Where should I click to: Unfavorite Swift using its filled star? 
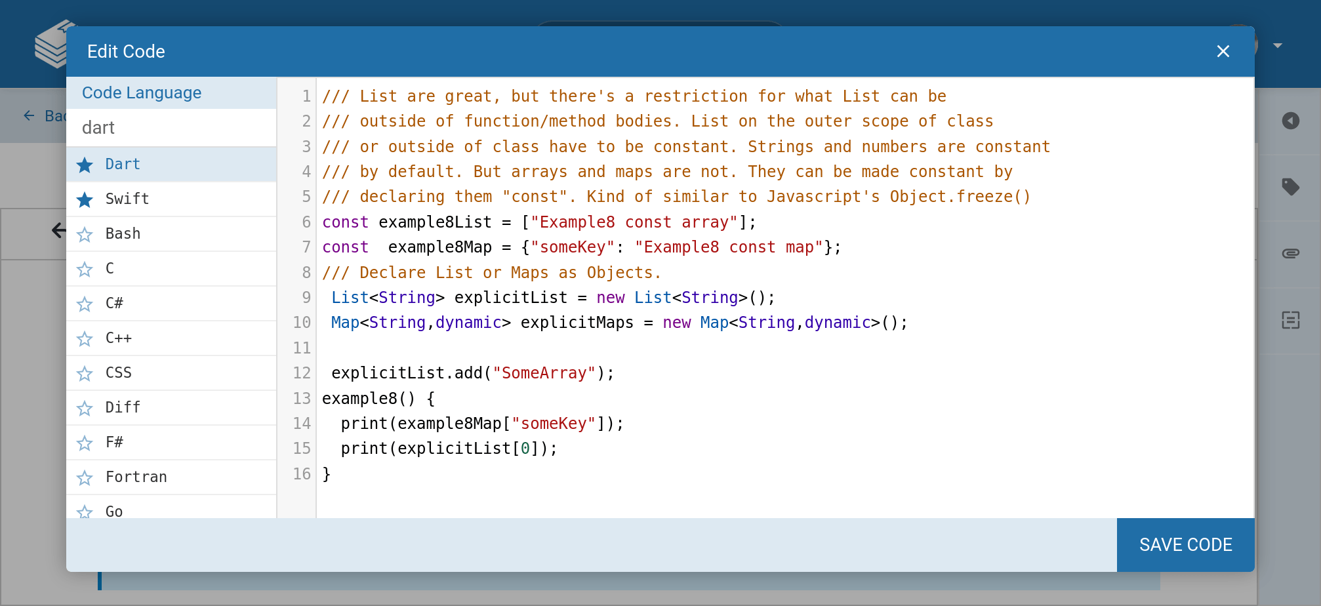(x=85, y=199)
